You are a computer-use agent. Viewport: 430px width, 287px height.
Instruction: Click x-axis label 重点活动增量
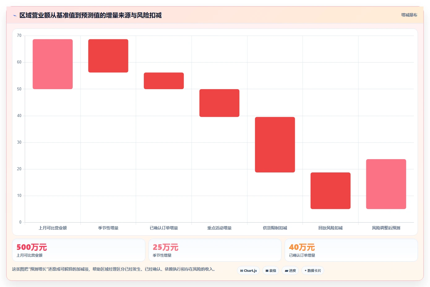219,228
